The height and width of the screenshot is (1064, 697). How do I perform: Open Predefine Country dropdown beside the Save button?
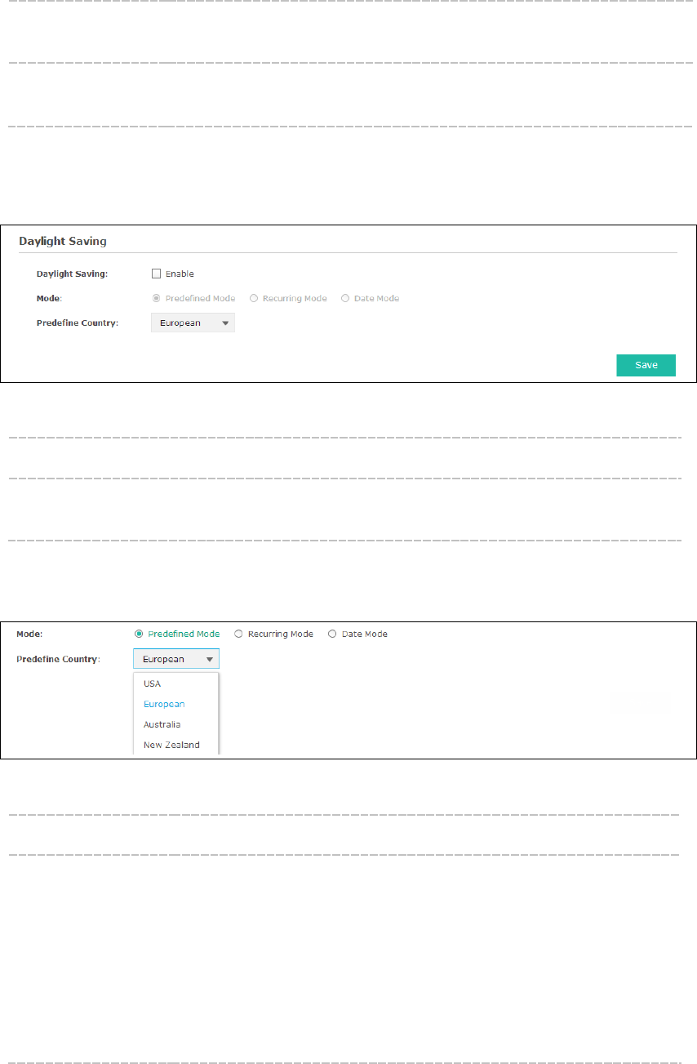193,323
